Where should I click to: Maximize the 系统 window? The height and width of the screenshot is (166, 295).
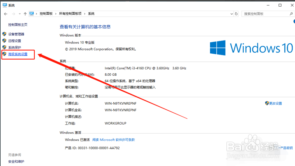point(280,5)
